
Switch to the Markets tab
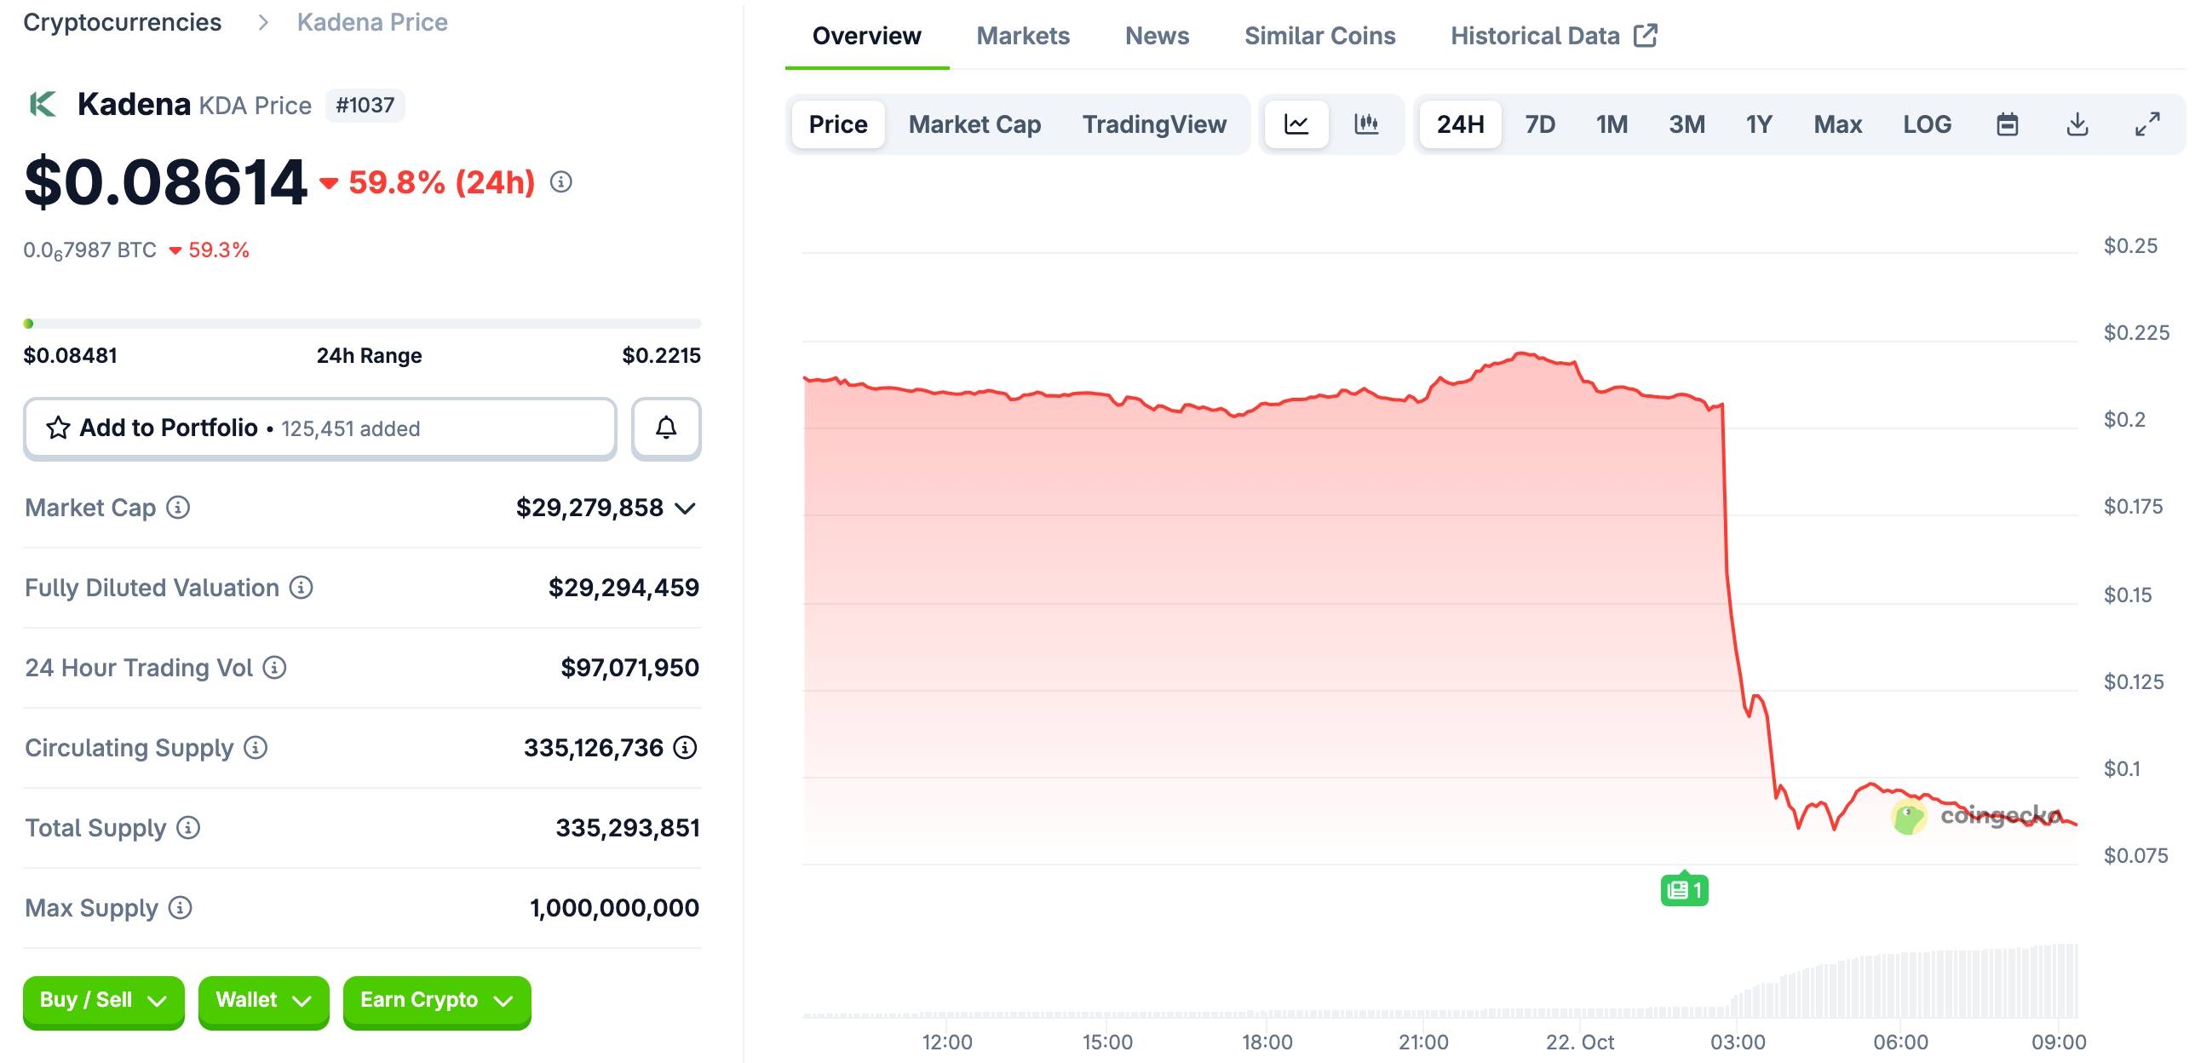tap(1022, 36)
